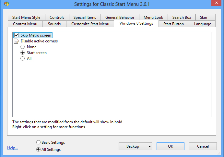Go to the Start Button tab
The image size is (224, 157).
tap(173, 24)
